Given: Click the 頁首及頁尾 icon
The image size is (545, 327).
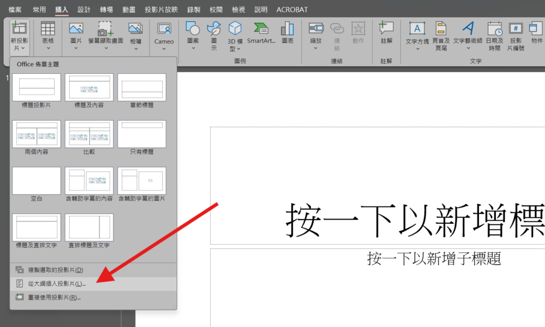Looking at the screenshot, I should tap(440, 29).
